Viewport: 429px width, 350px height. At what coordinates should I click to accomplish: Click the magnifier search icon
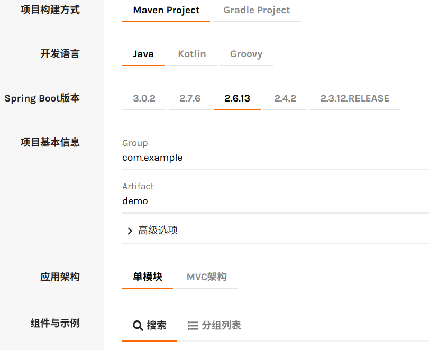[138, 326]
